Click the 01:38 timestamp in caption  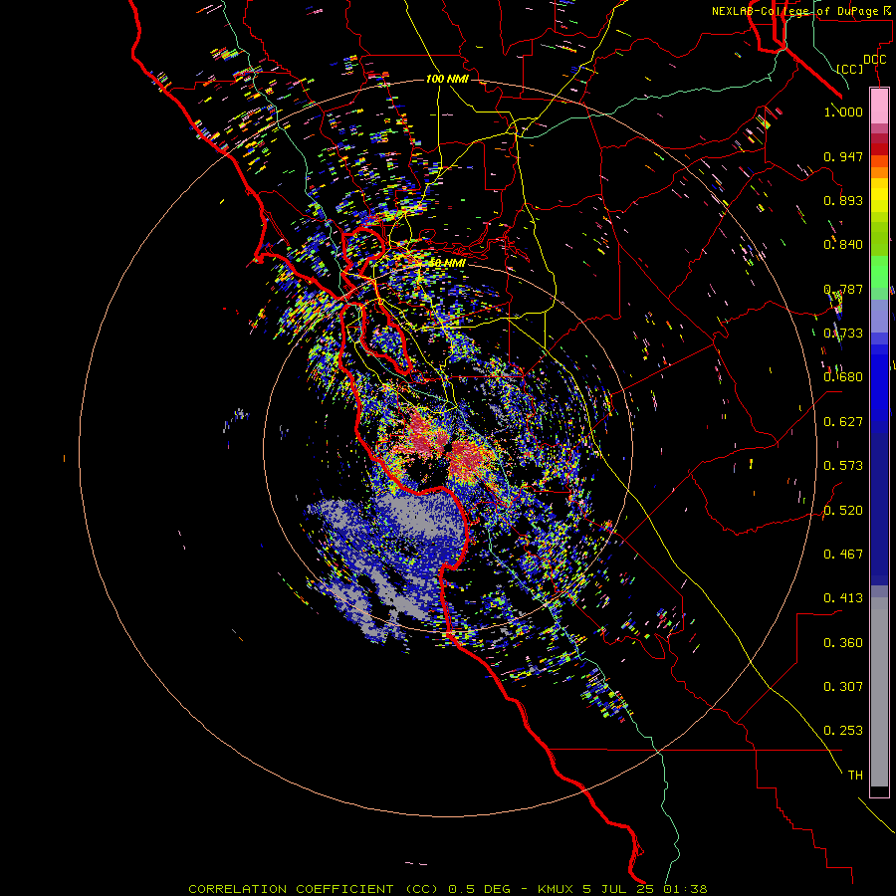pyautogui.click(x=685, y=889)
